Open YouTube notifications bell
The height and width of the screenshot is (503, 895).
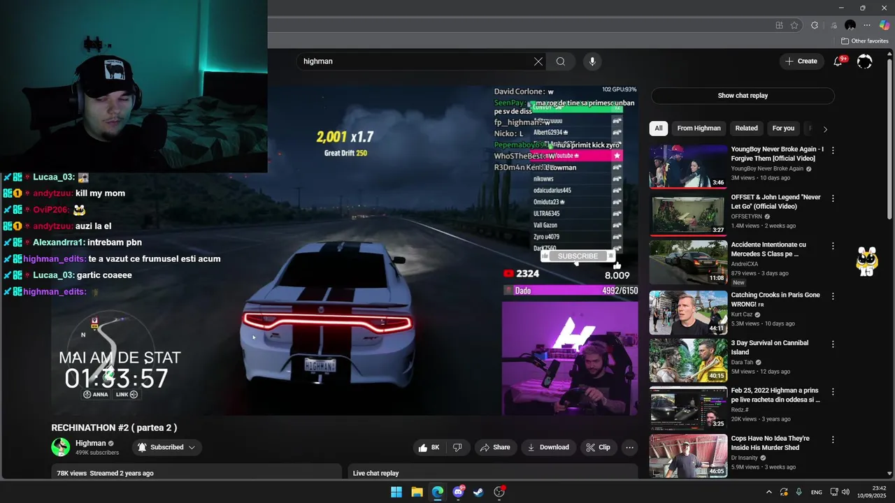838,61
